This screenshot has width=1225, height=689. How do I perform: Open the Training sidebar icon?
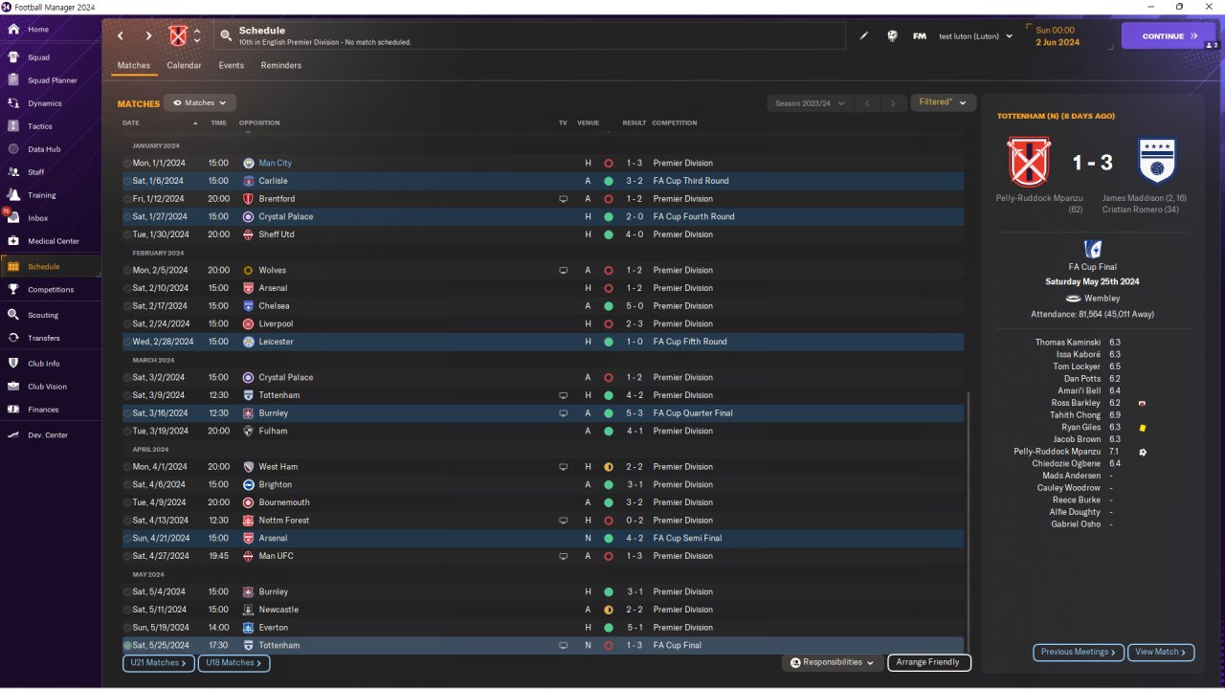coord(13,195)
